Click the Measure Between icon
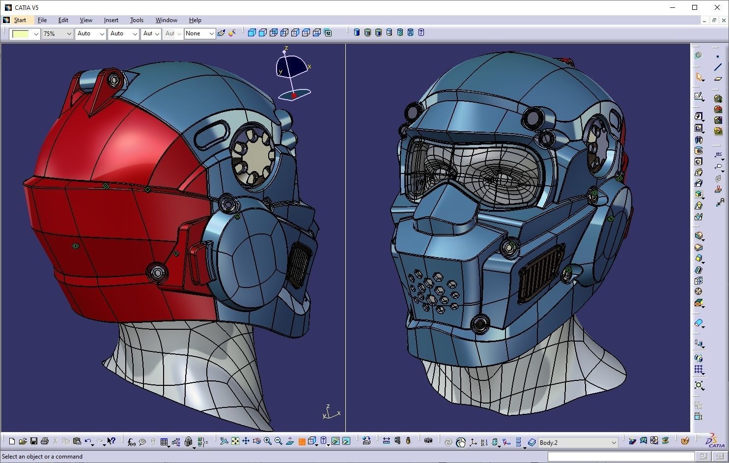The image size is (729, 463). pyautogui.click(x=386, y=441)
